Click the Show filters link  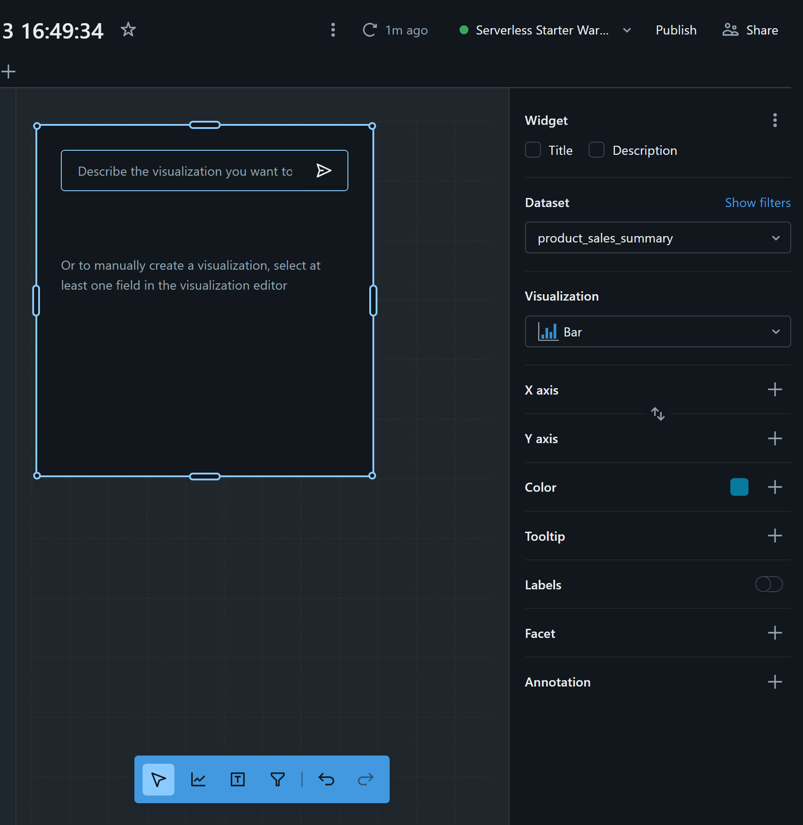tap(757, 203)
